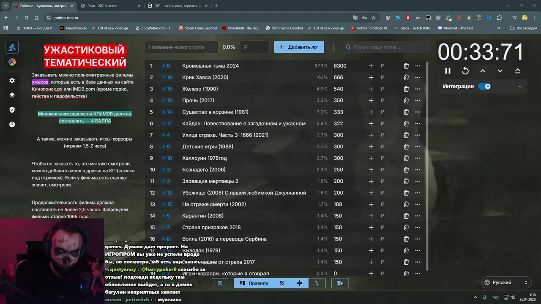Open the browser extensions puzzle icon

499,18
